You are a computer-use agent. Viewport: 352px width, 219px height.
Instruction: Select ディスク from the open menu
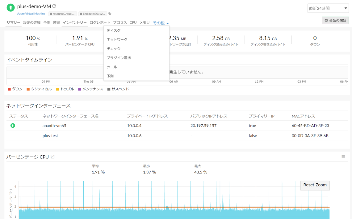pos(113,30)
